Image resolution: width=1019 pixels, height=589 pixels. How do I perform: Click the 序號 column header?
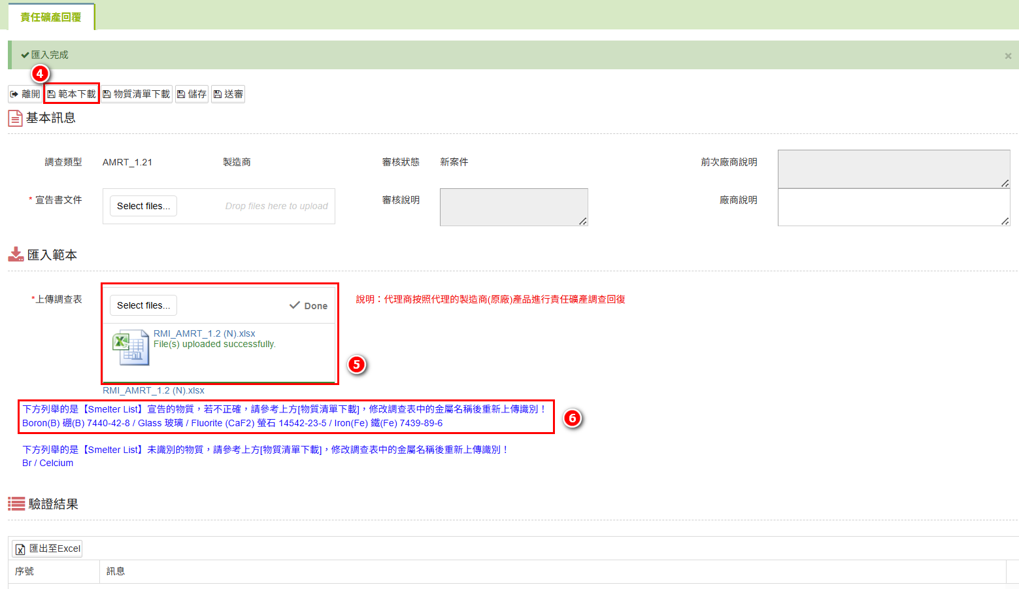[x=25, y=571]
